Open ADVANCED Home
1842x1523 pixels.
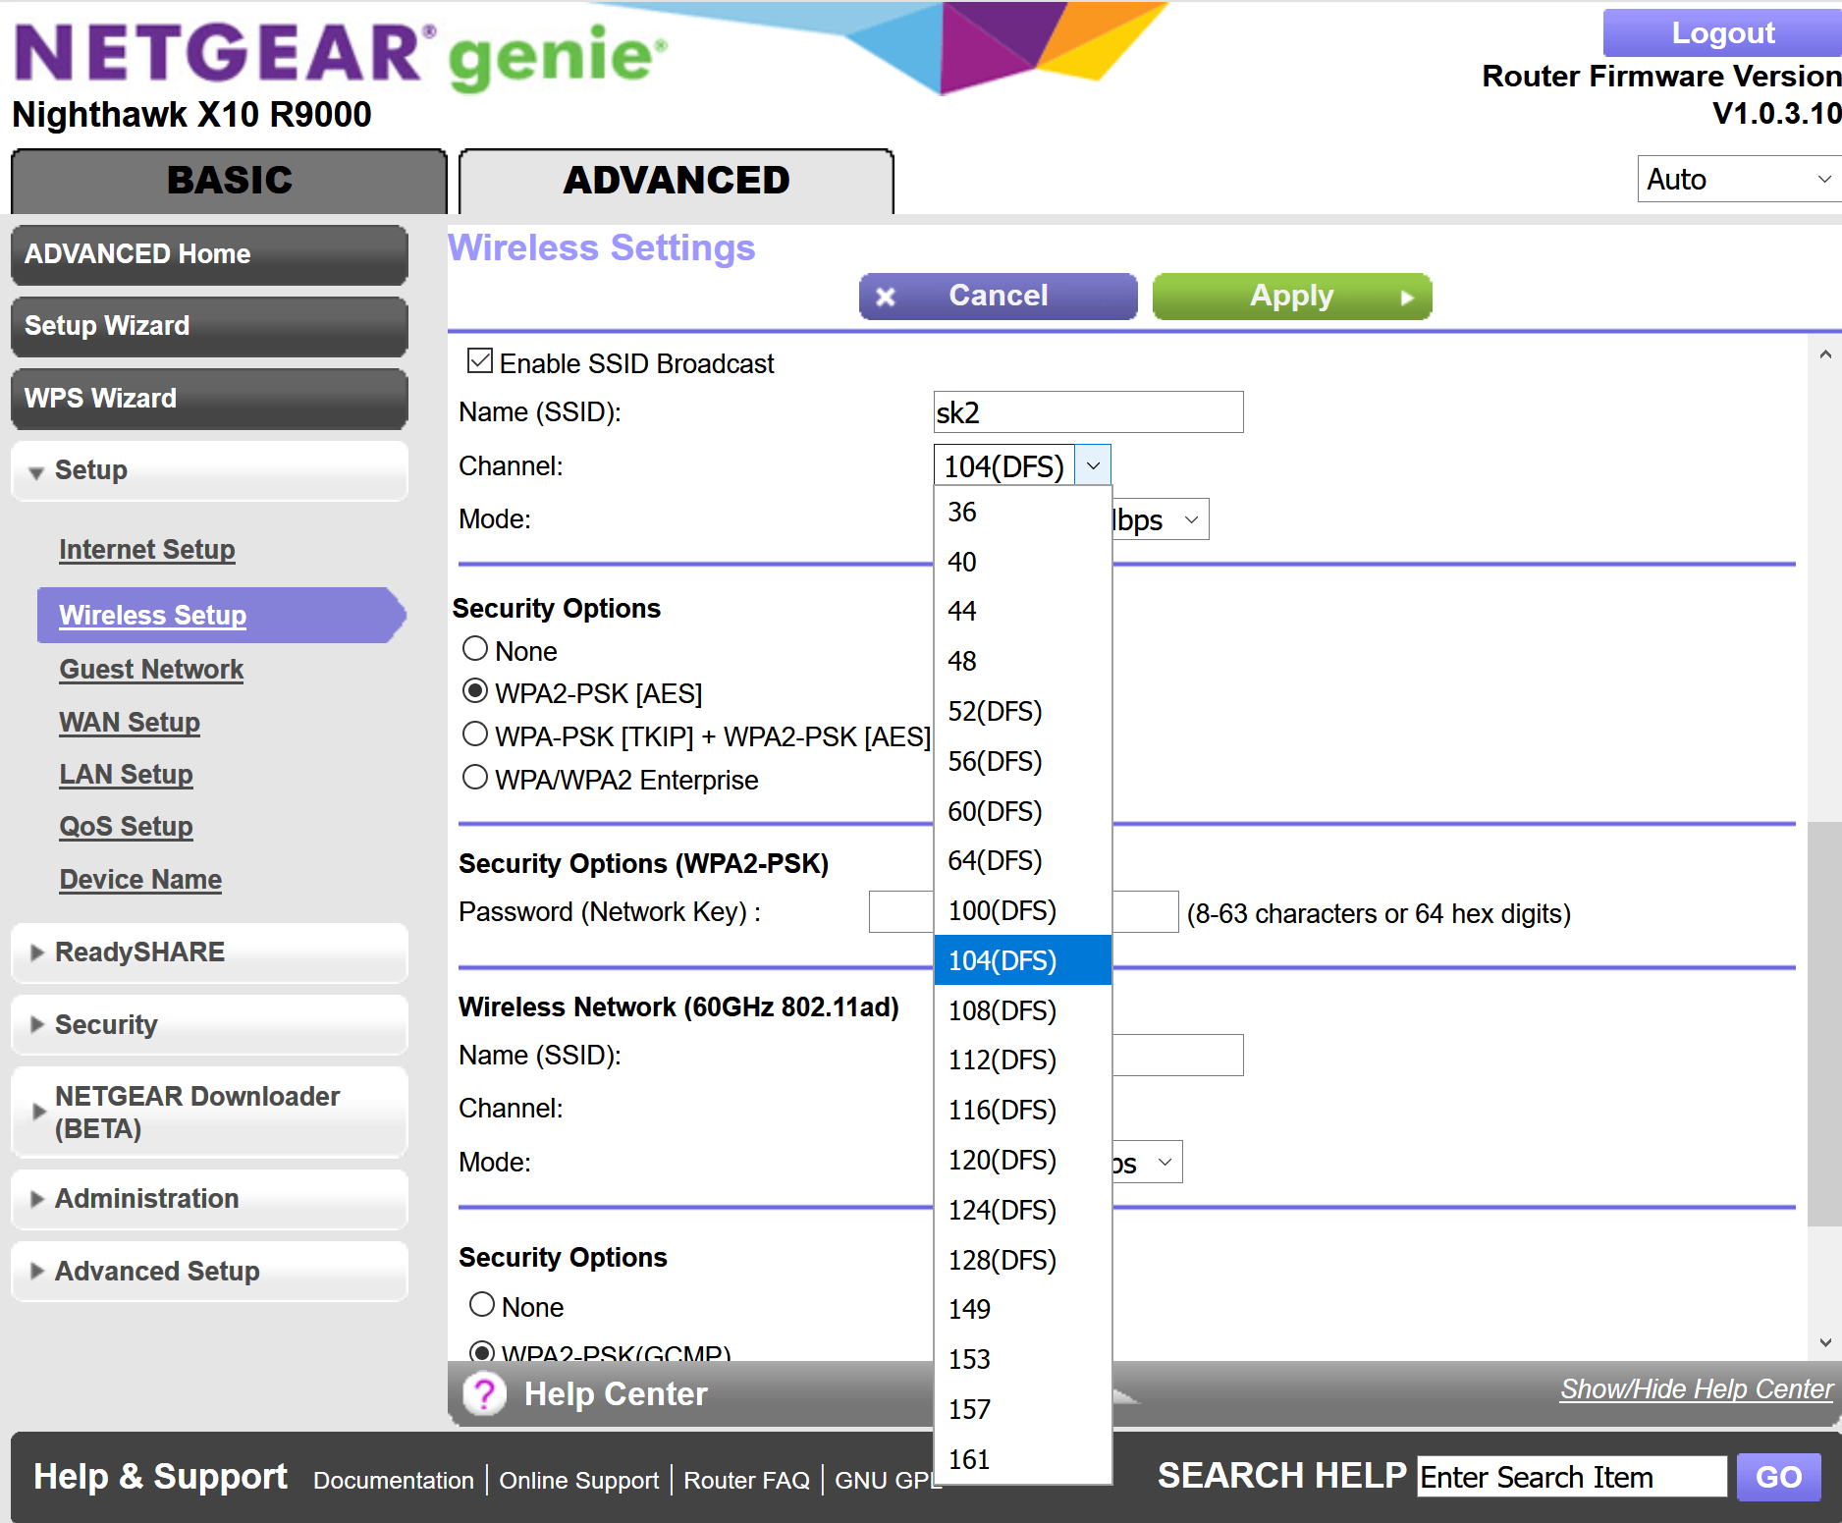pyautogui.click(x=209, y=254)
